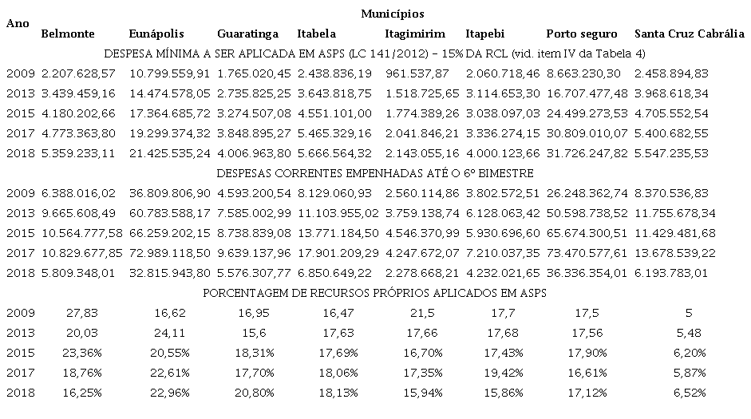Click the Guaratinga column header
Screen dimensions: 751x419
[x=247, y=34]
